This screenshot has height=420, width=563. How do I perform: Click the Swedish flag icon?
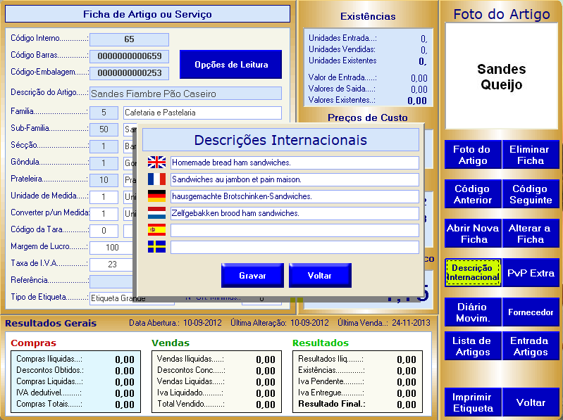[156, 247]
